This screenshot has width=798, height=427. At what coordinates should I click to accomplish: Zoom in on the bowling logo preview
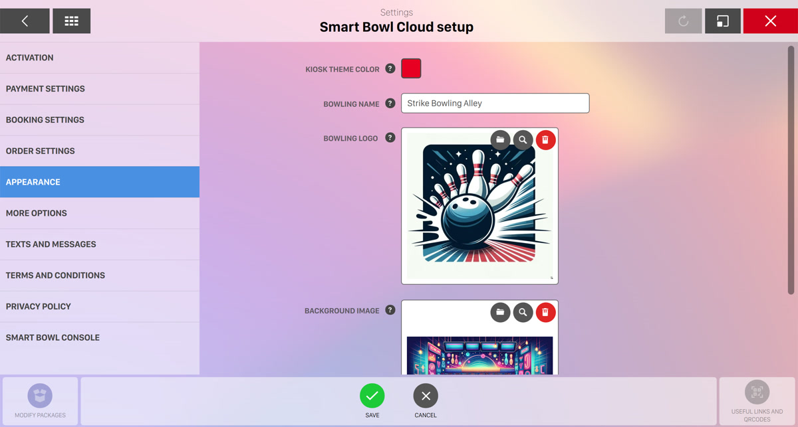pyautogui.click(x=523, y=139)
